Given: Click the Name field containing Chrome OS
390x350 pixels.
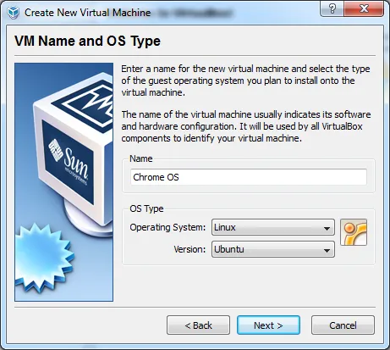Looking at the screenshot, I should (x=249, y=177).
